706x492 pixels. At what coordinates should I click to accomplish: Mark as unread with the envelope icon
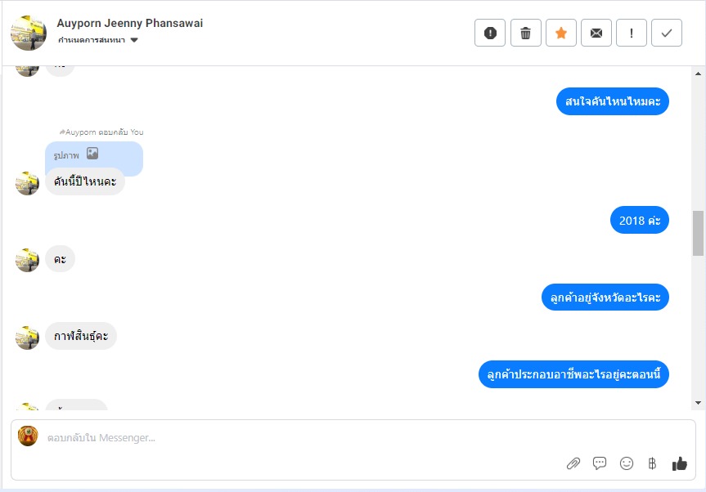point(596,33)
